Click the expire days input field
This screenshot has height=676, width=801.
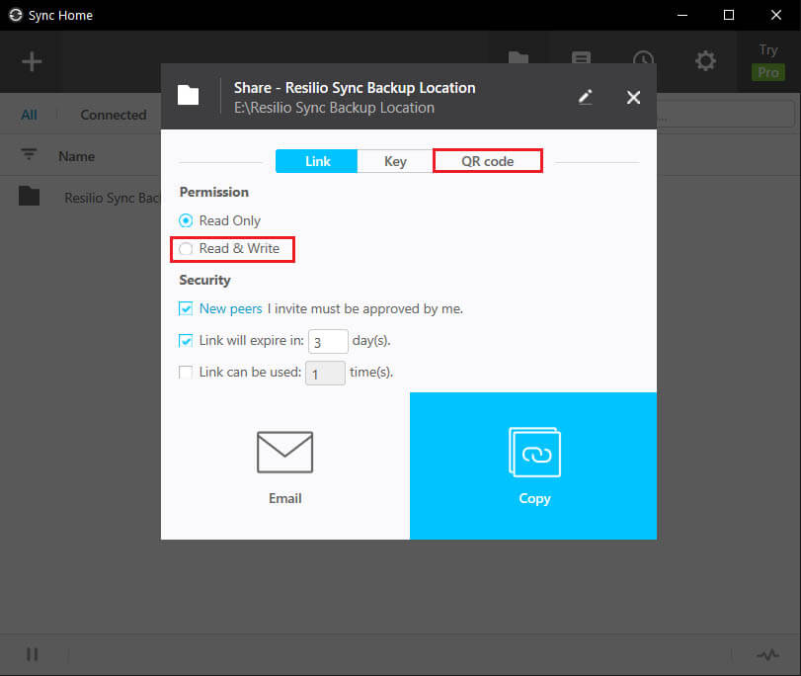point(328,342)
